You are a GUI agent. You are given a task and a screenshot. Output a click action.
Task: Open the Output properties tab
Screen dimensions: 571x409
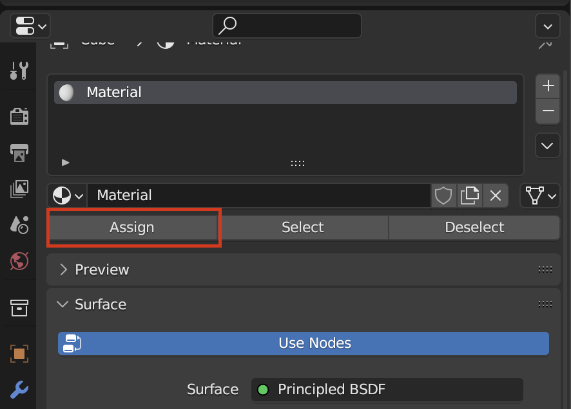(x=19, y=153)
